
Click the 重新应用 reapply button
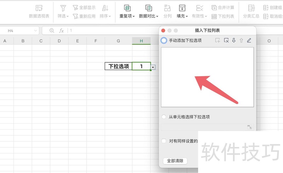click(84, 16)
